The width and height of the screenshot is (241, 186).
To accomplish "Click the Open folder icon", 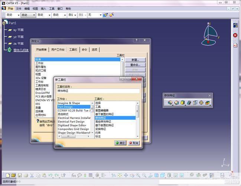I will coord(13,175).
